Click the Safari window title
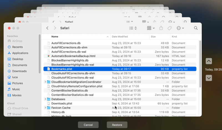Viewport: 222px width, 130px height. (65, 28)
